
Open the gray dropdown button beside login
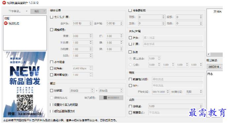[x=38, y=11]
